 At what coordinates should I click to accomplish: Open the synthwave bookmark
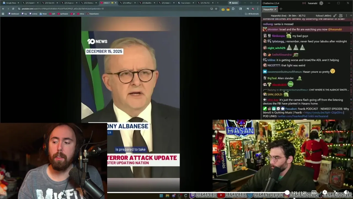point(63,14)
